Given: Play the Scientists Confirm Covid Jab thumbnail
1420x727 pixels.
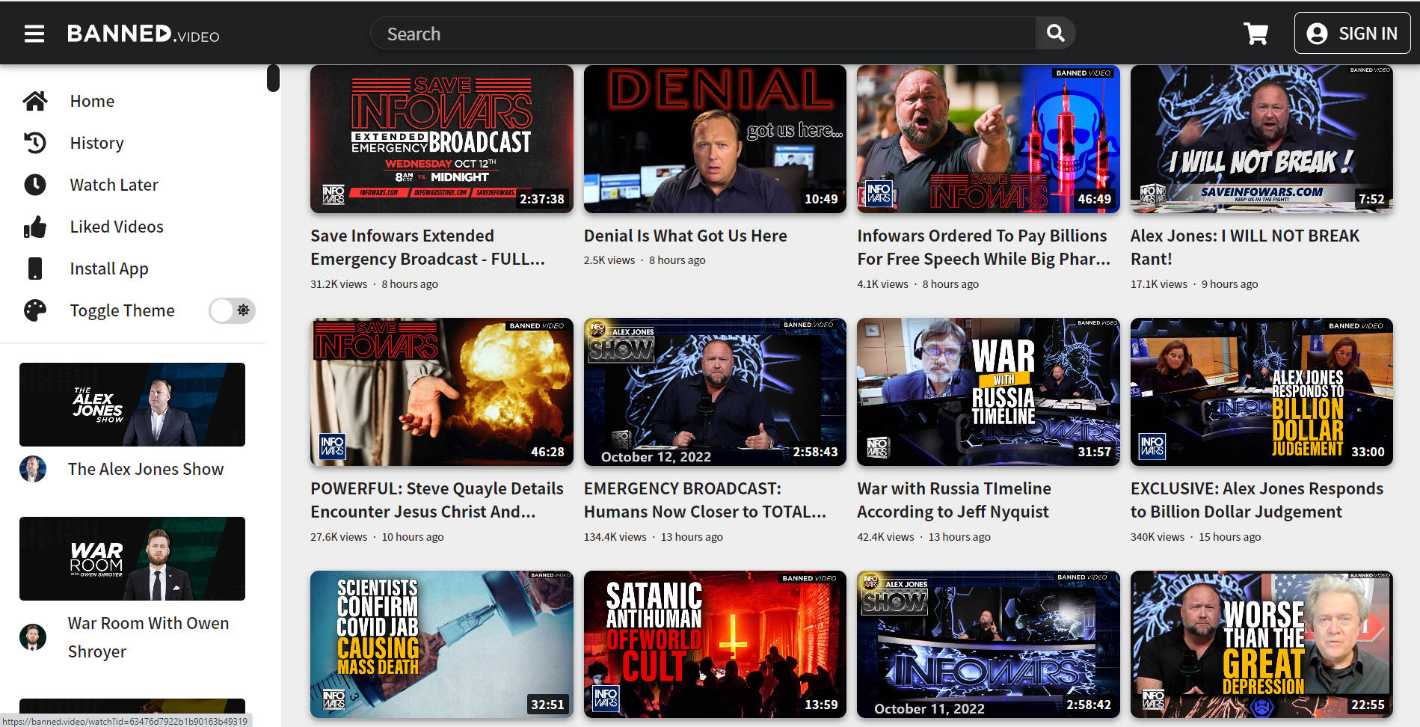Looking at the screenshot, I should point(442,645).
